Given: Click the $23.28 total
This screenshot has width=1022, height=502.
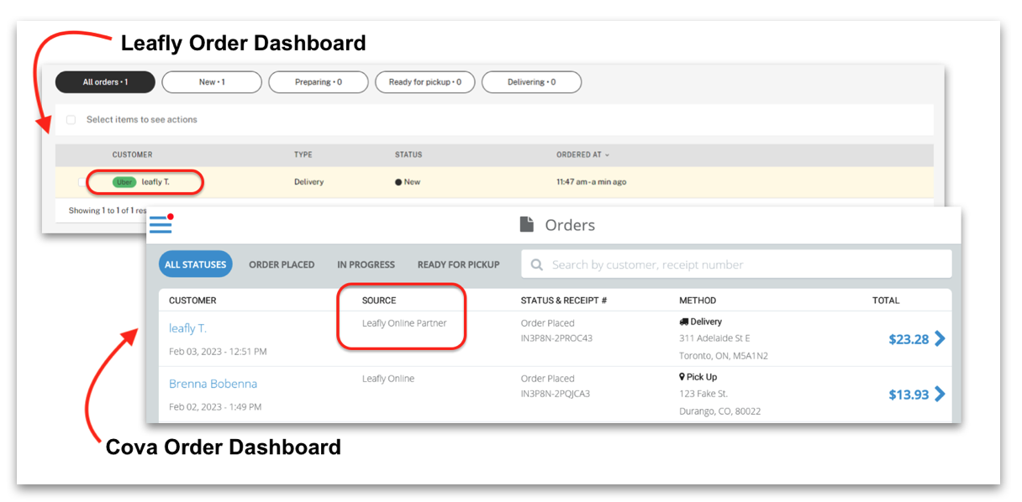Looking at the screenshot, I should (909, 339).
